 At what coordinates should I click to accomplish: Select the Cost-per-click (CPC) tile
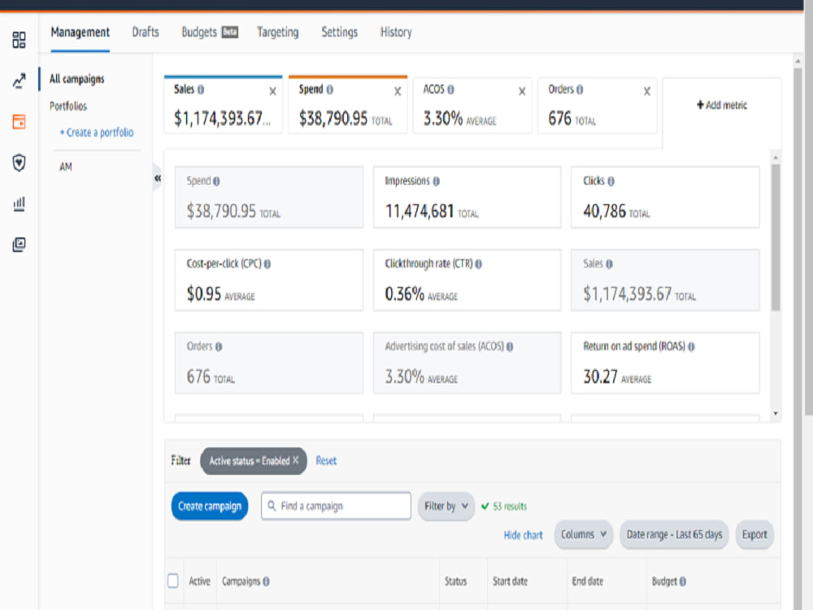pyautogui.click(x=268, y=280)
